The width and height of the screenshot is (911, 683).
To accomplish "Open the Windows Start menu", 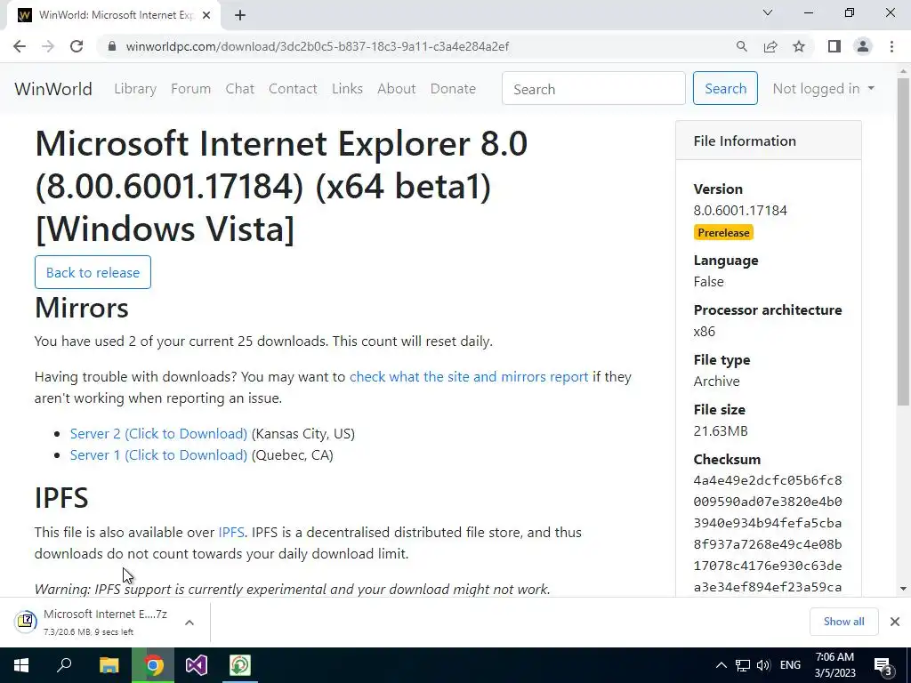I will 21,665.
